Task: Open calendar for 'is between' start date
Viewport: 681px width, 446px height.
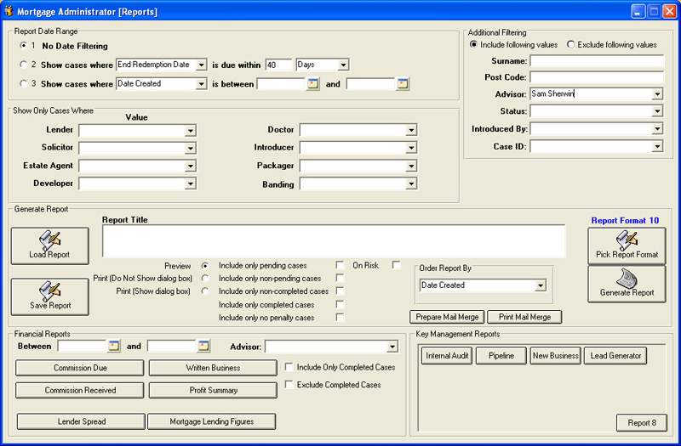Action: coord(312,84)
